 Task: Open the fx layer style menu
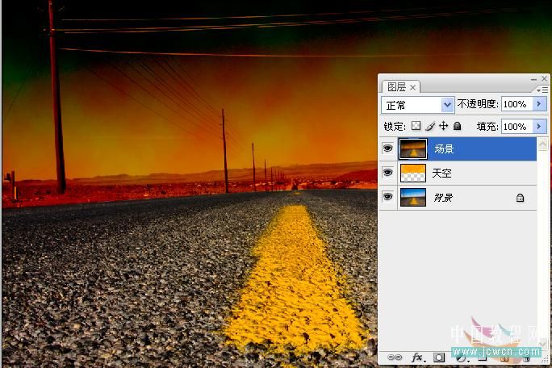418,357
